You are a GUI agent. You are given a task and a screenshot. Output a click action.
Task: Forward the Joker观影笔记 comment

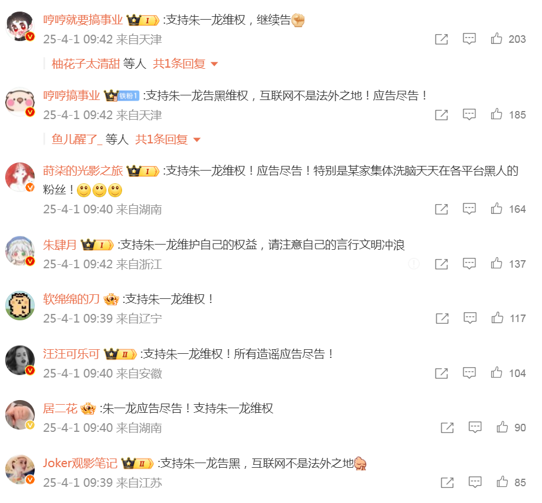447,482
